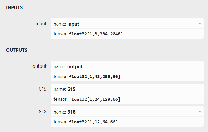Click the 'input' label left of the entry
The height and width of the screenshot is (132, 208).
(x=41, y=24)
